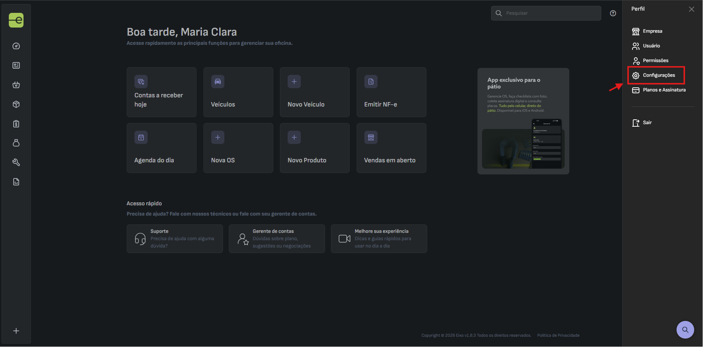Open the shopping basket icon in sidebar
This screenshot has height=347, width=703.
point(16,85)
